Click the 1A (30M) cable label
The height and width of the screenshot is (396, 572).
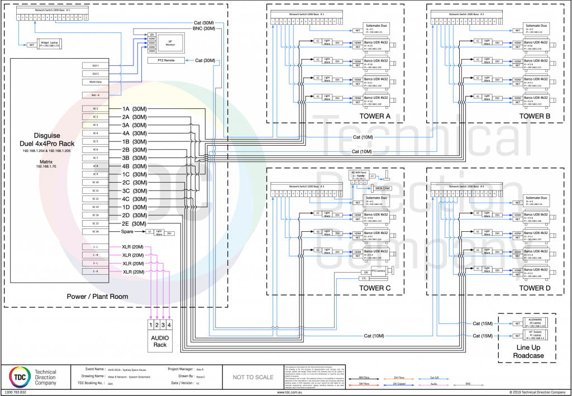click(x=134, y=109)
